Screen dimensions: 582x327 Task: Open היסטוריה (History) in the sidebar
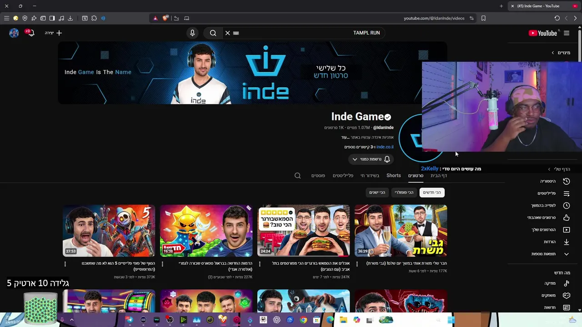click(554, 181)
